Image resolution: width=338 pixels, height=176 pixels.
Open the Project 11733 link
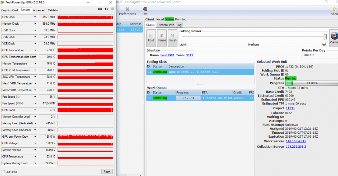pos(290,108)
